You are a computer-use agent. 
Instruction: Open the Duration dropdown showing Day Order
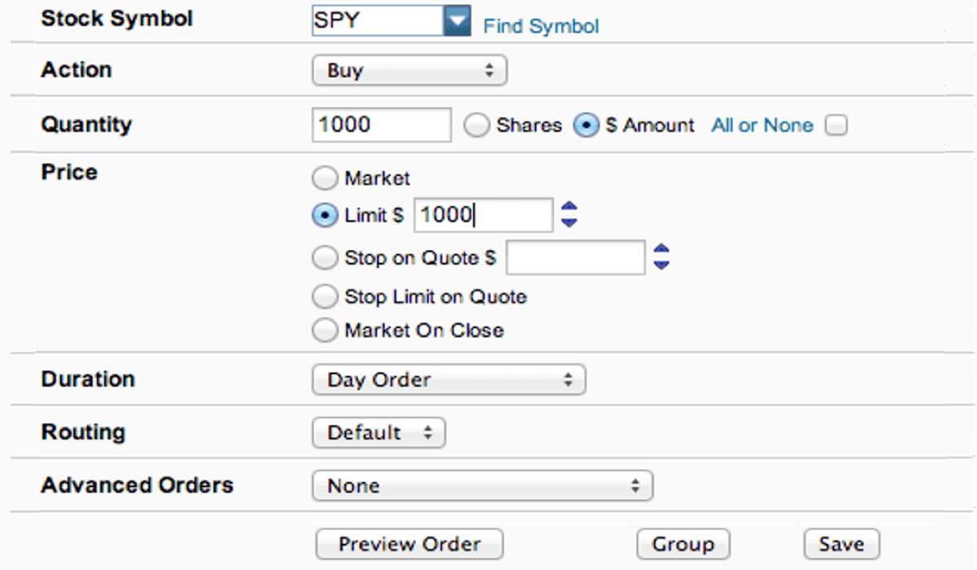point(448,379)
